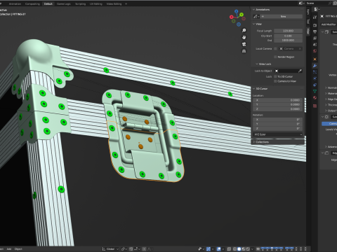Viewport: 337px width, 252px height.
Task: Open the Object Constraints properties tab icon
Action: coord(315,85)
